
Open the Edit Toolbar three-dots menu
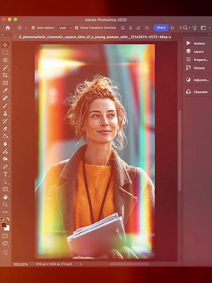tap(5, 212)
